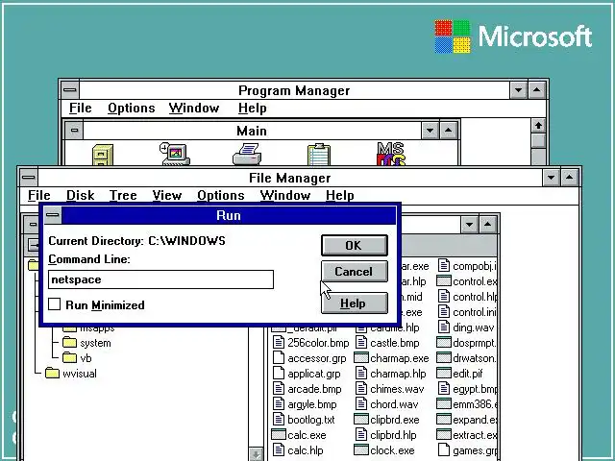Open View menu in File Manager
Screen dimensions: 615x461
[x=167, y=195]
